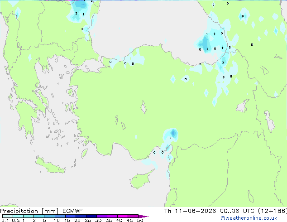Select the 45–50 mm legend swatch

pos(133,216)
